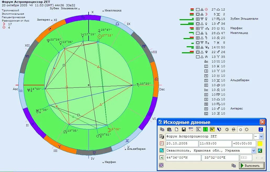Click the person icon beside the name field

pos(161,137)
